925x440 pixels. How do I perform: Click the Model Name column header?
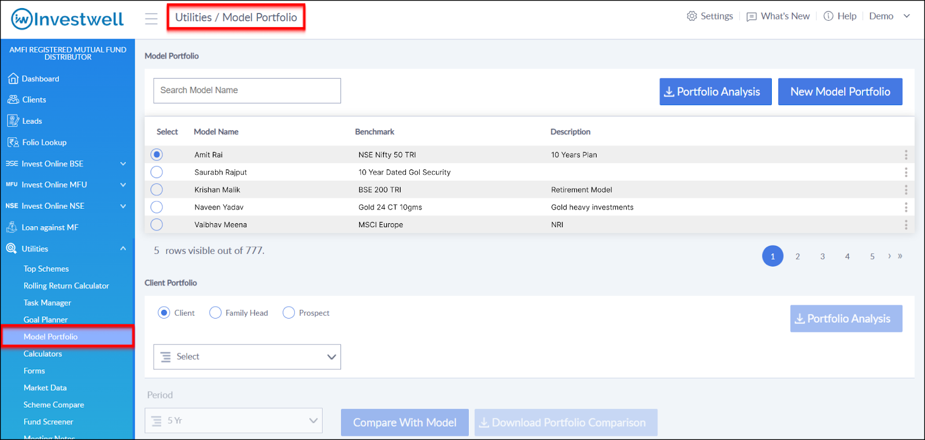tap(216, 132)
